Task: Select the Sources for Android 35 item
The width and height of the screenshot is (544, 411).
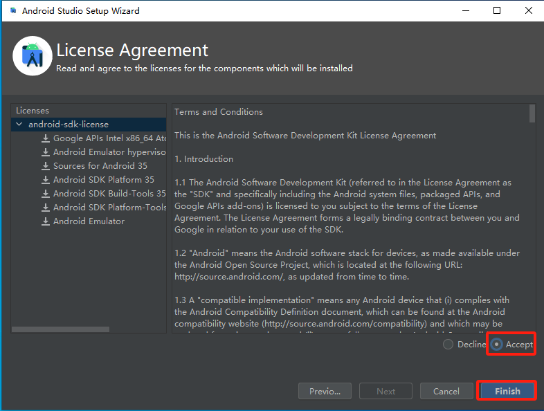Action: pyautogui.click(x=100, y=166)
